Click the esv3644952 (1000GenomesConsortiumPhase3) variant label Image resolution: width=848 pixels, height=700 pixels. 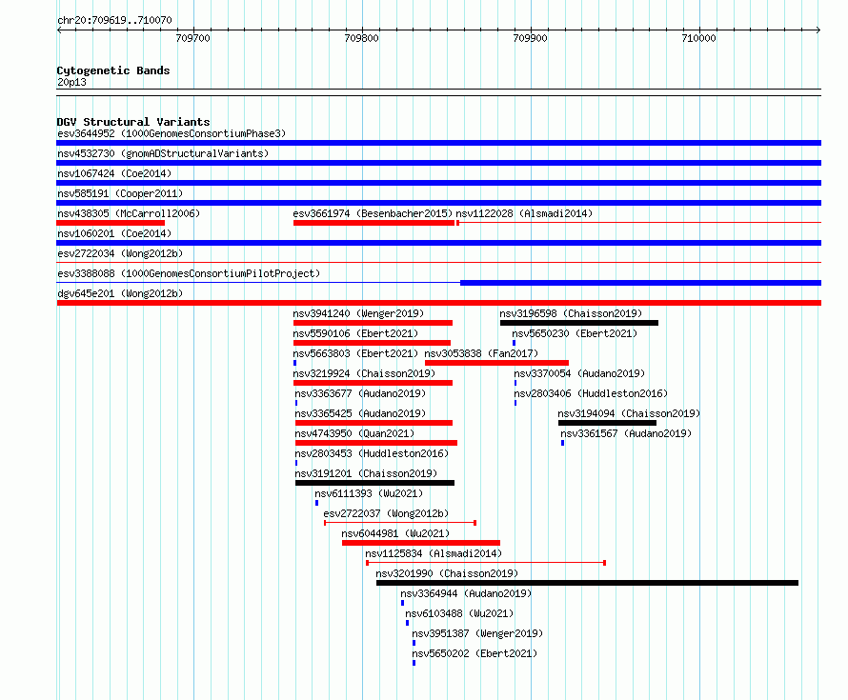[x=172, y=133]
